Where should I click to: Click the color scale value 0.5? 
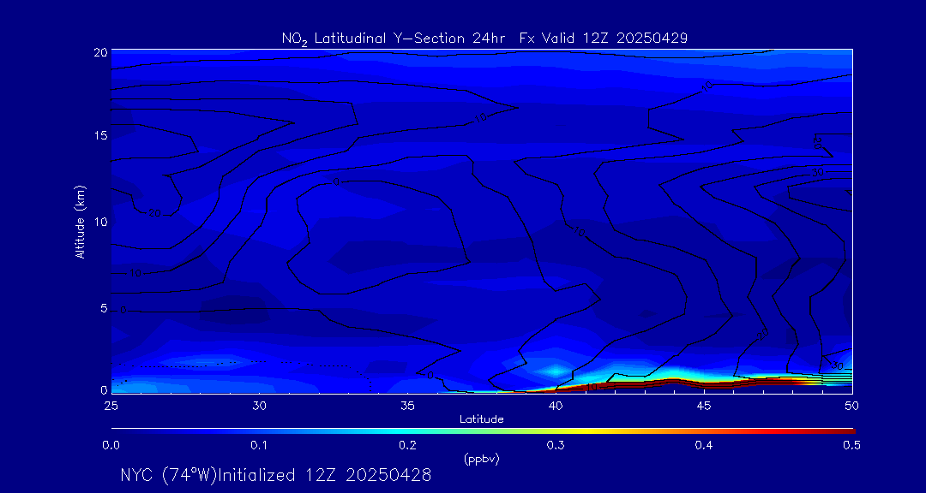pyautogui.click(x=852, y=446)
